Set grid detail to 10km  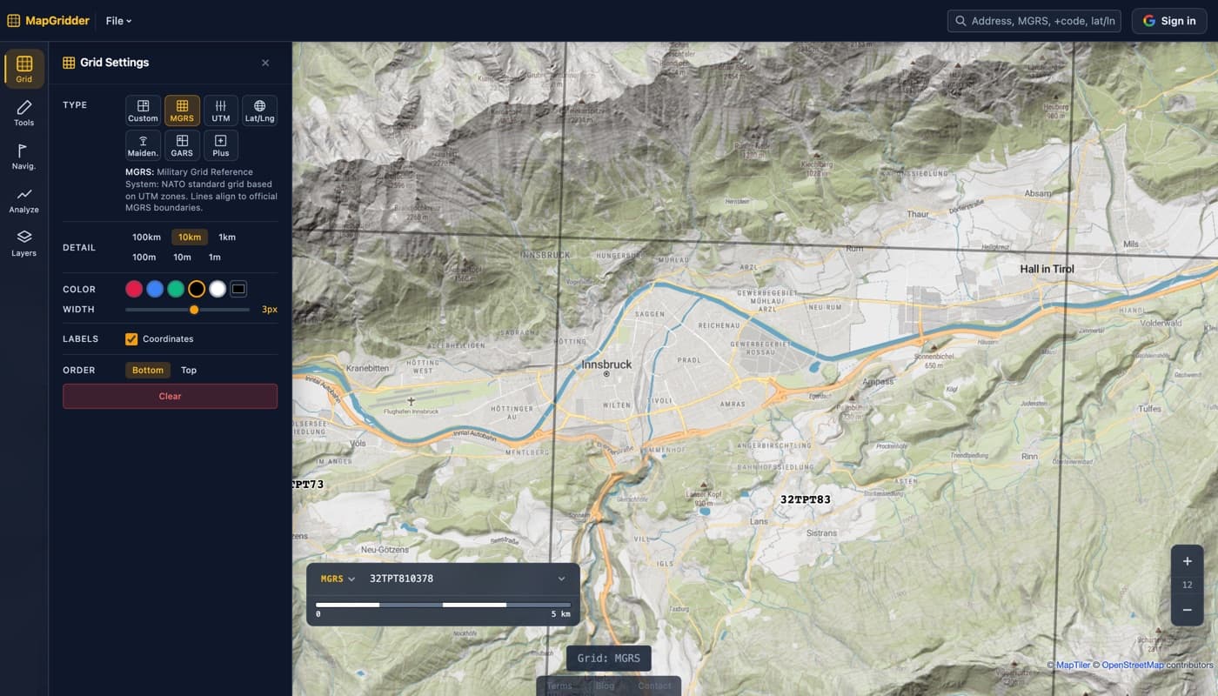click(x=189, y=237)
